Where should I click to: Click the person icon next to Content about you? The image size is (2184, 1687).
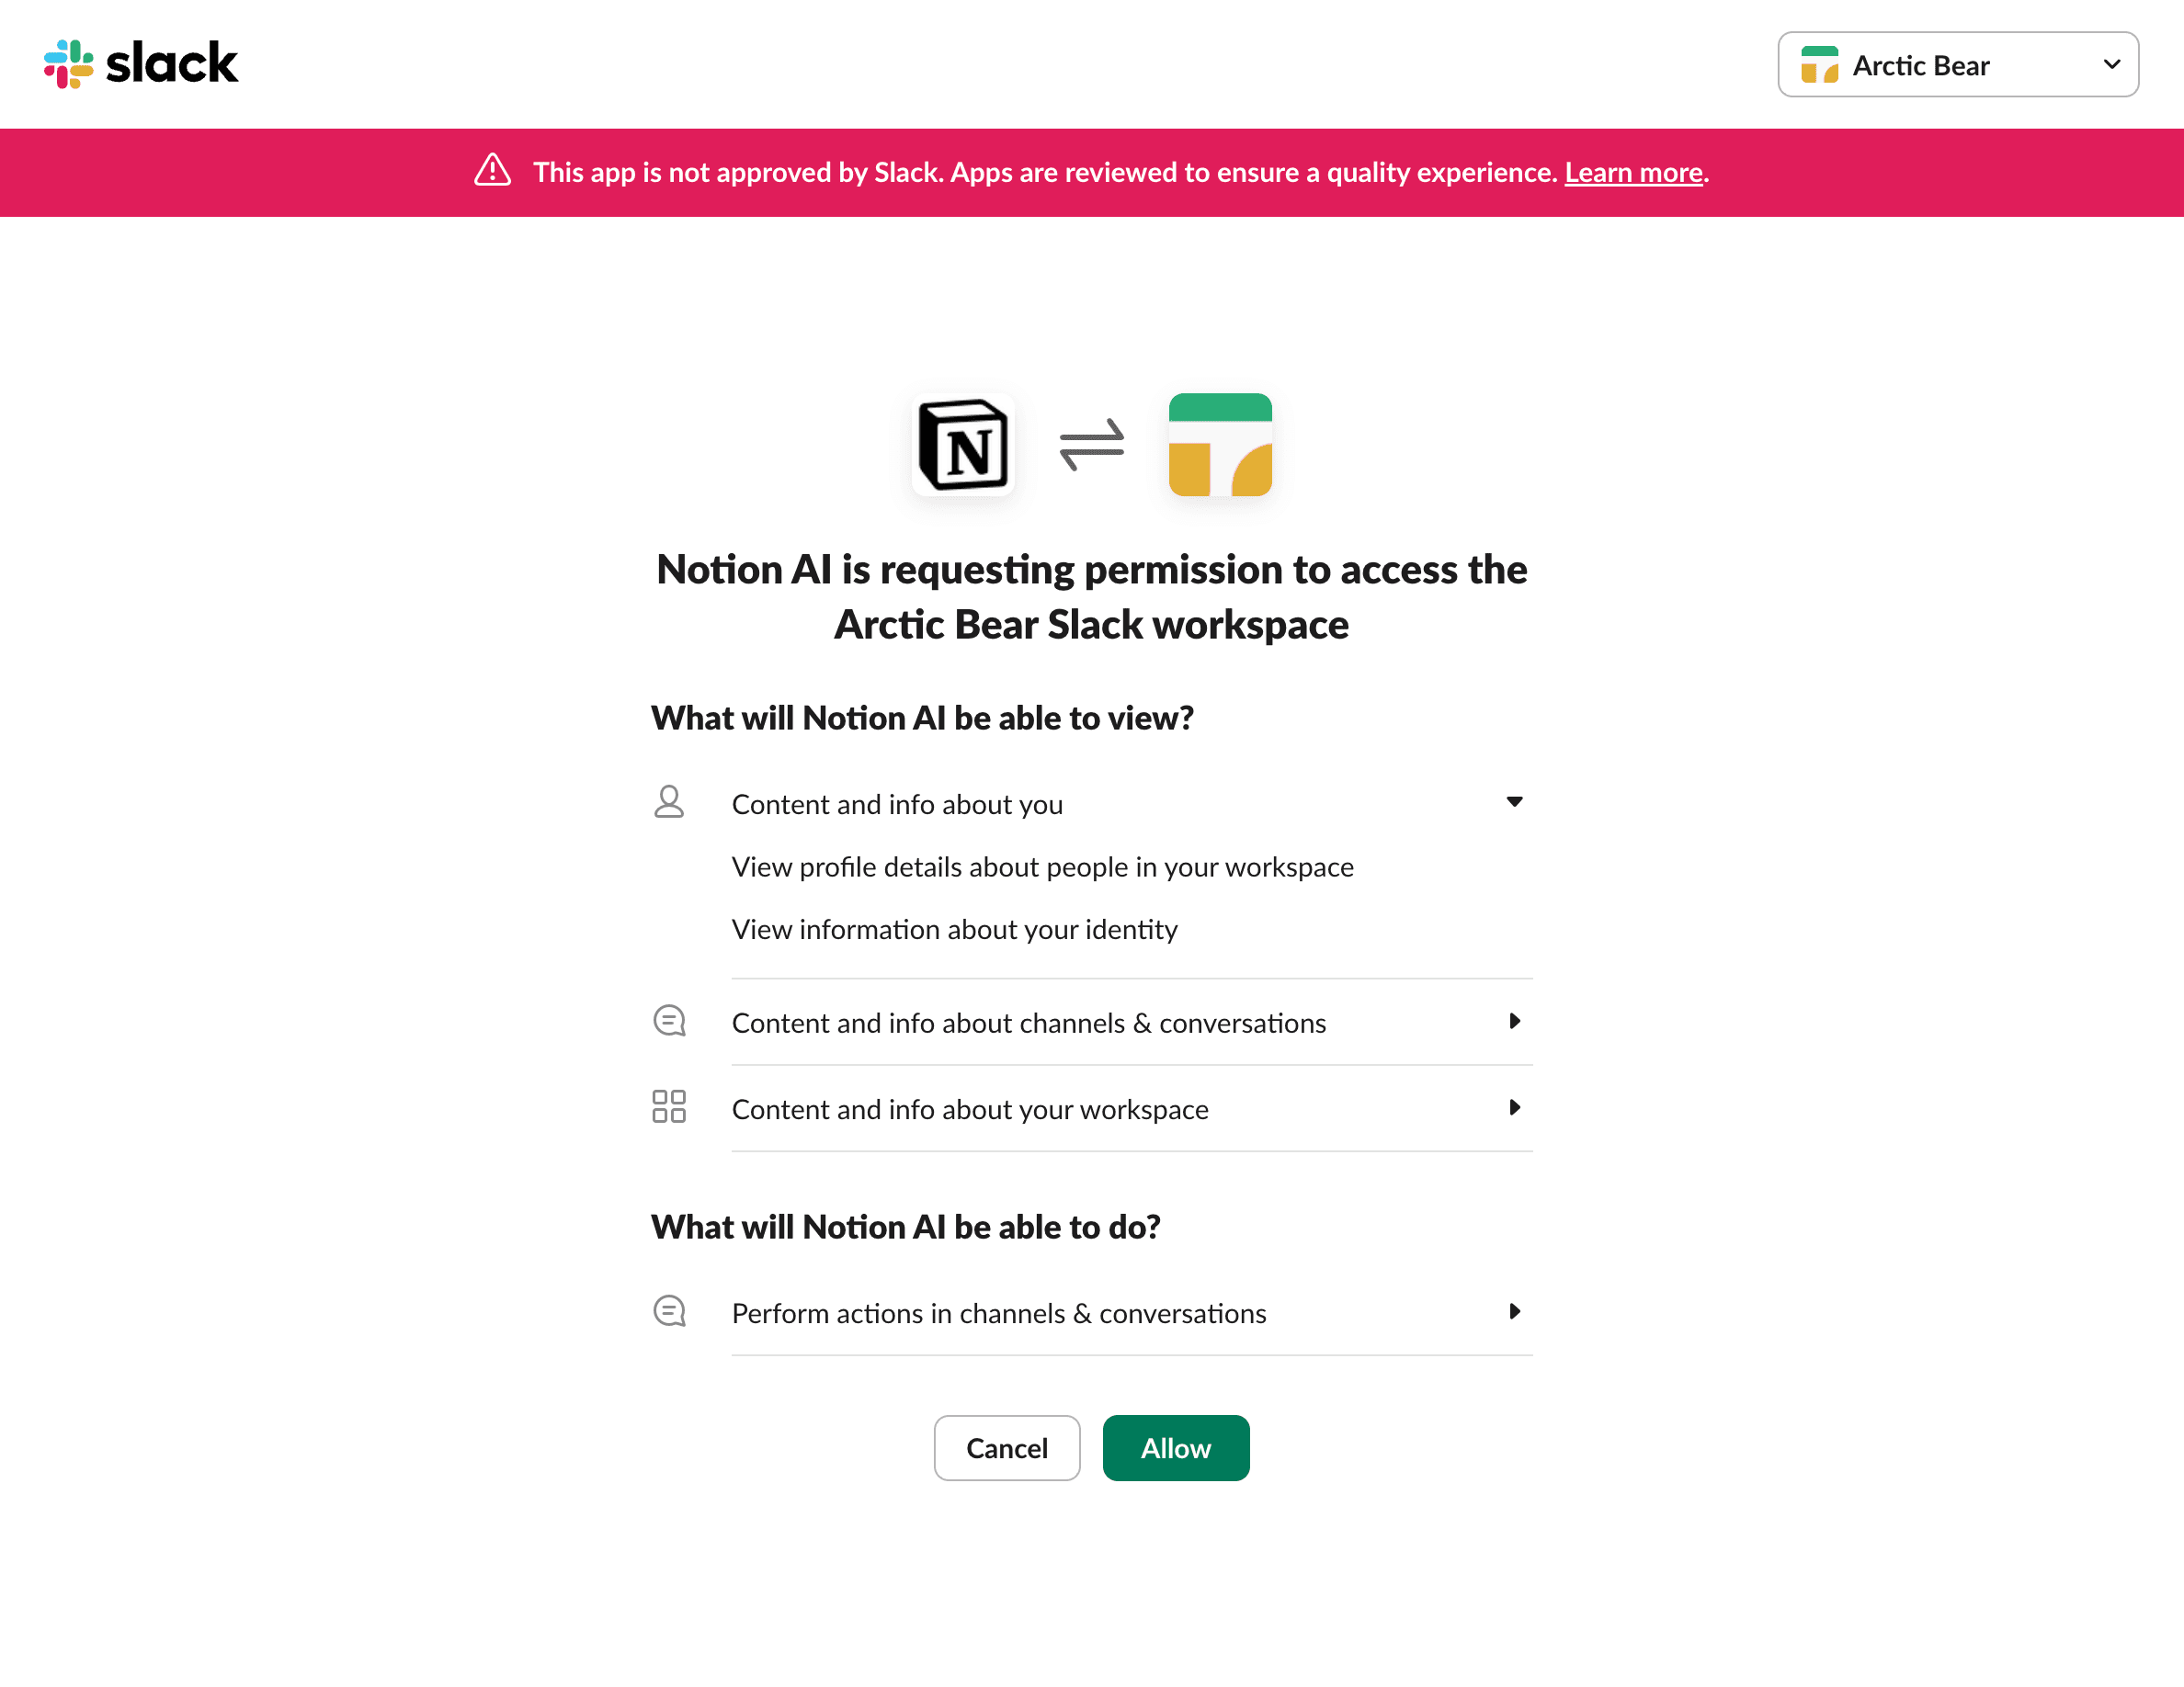pos(668,801)
